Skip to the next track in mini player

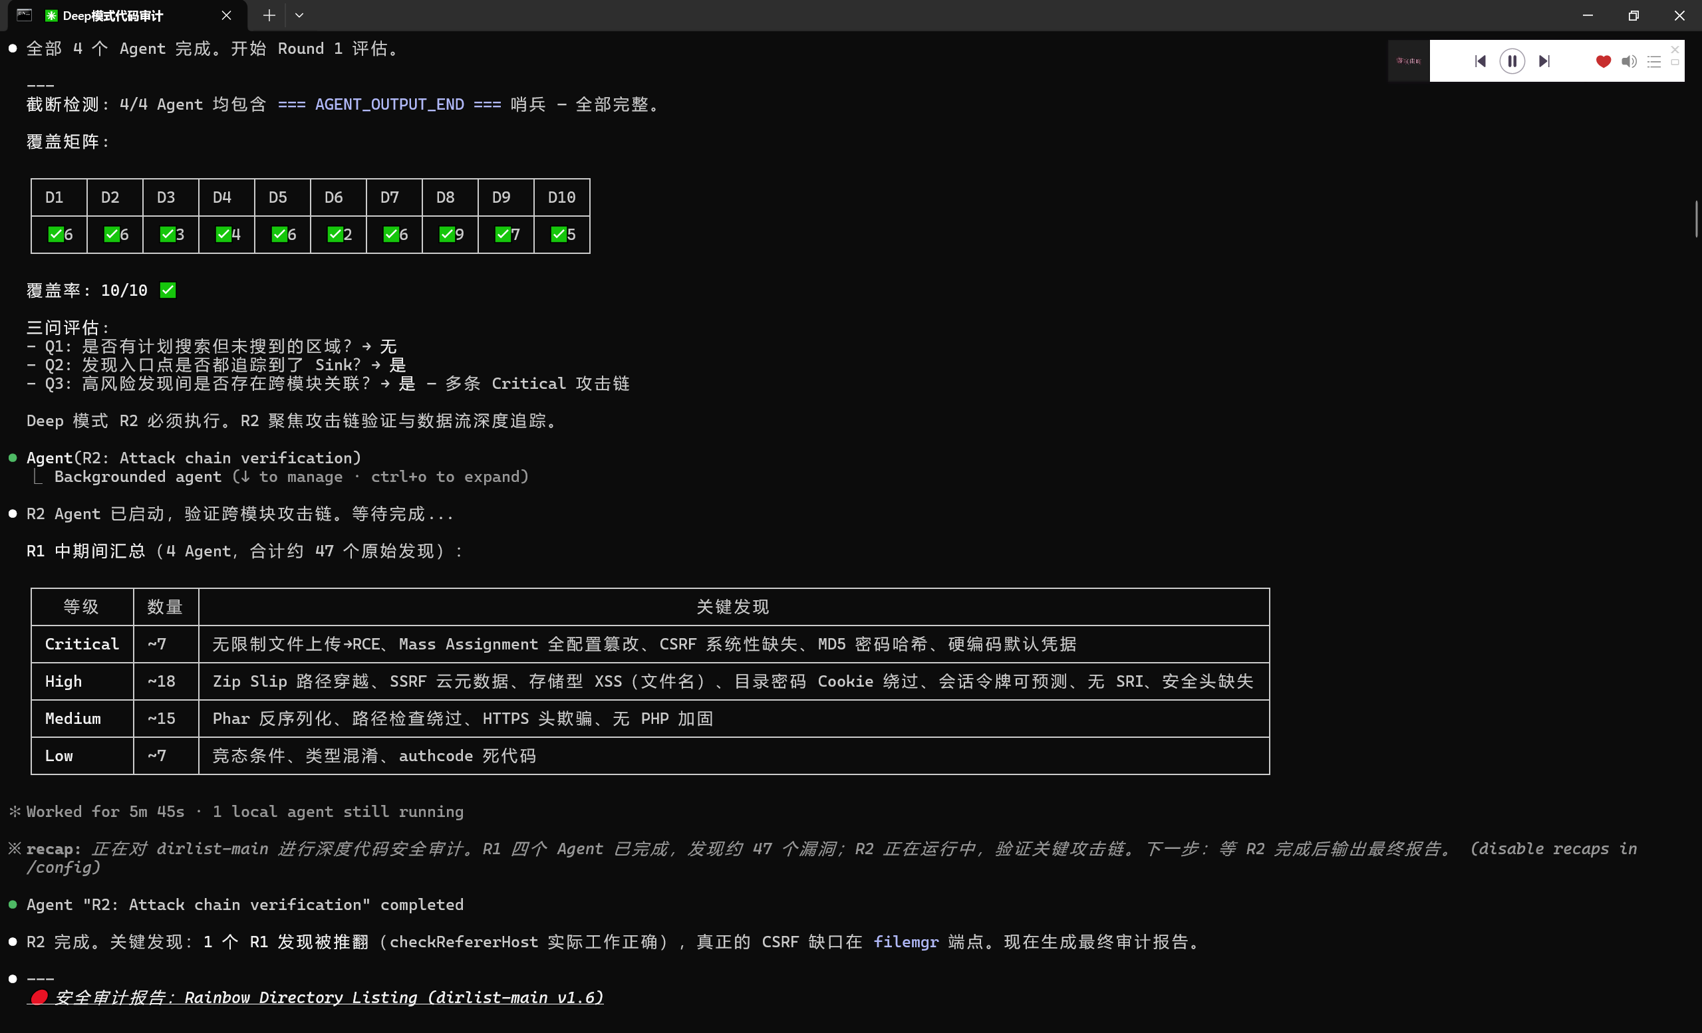(x=1544, y=61)
